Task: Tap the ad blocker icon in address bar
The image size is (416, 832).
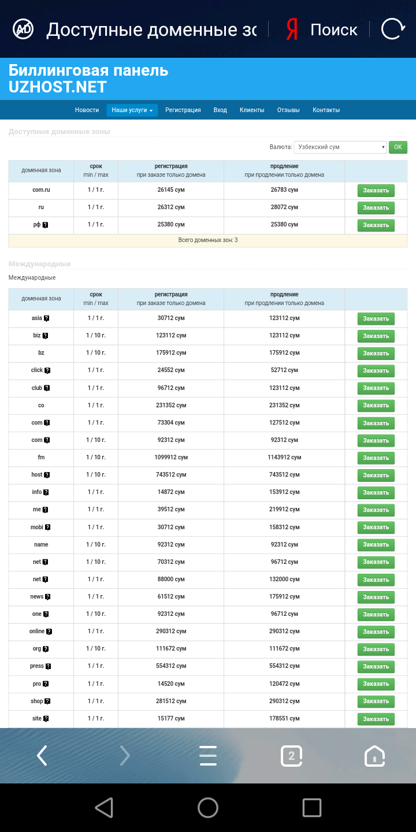Action: (24, 29)
